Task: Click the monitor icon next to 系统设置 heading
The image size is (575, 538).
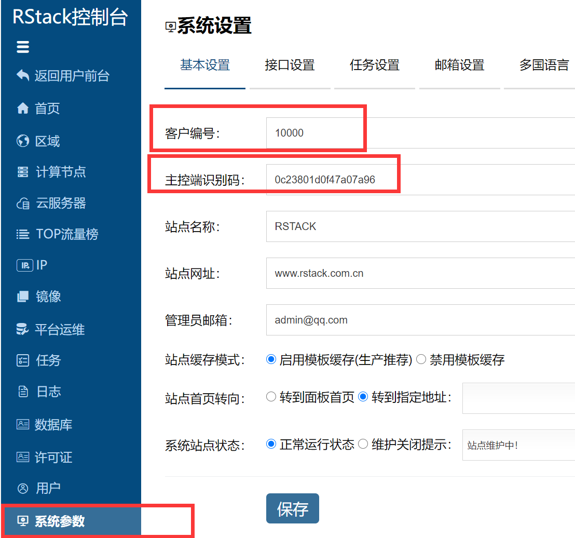Action: click(171, 27)
